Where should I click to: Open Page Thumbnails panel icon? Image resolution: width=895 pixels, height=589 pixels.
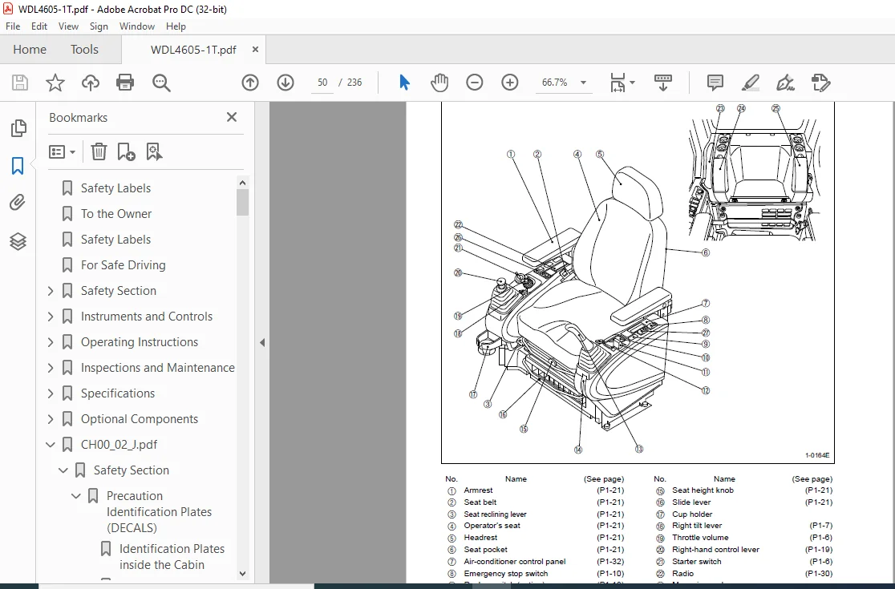click(18, 127)
